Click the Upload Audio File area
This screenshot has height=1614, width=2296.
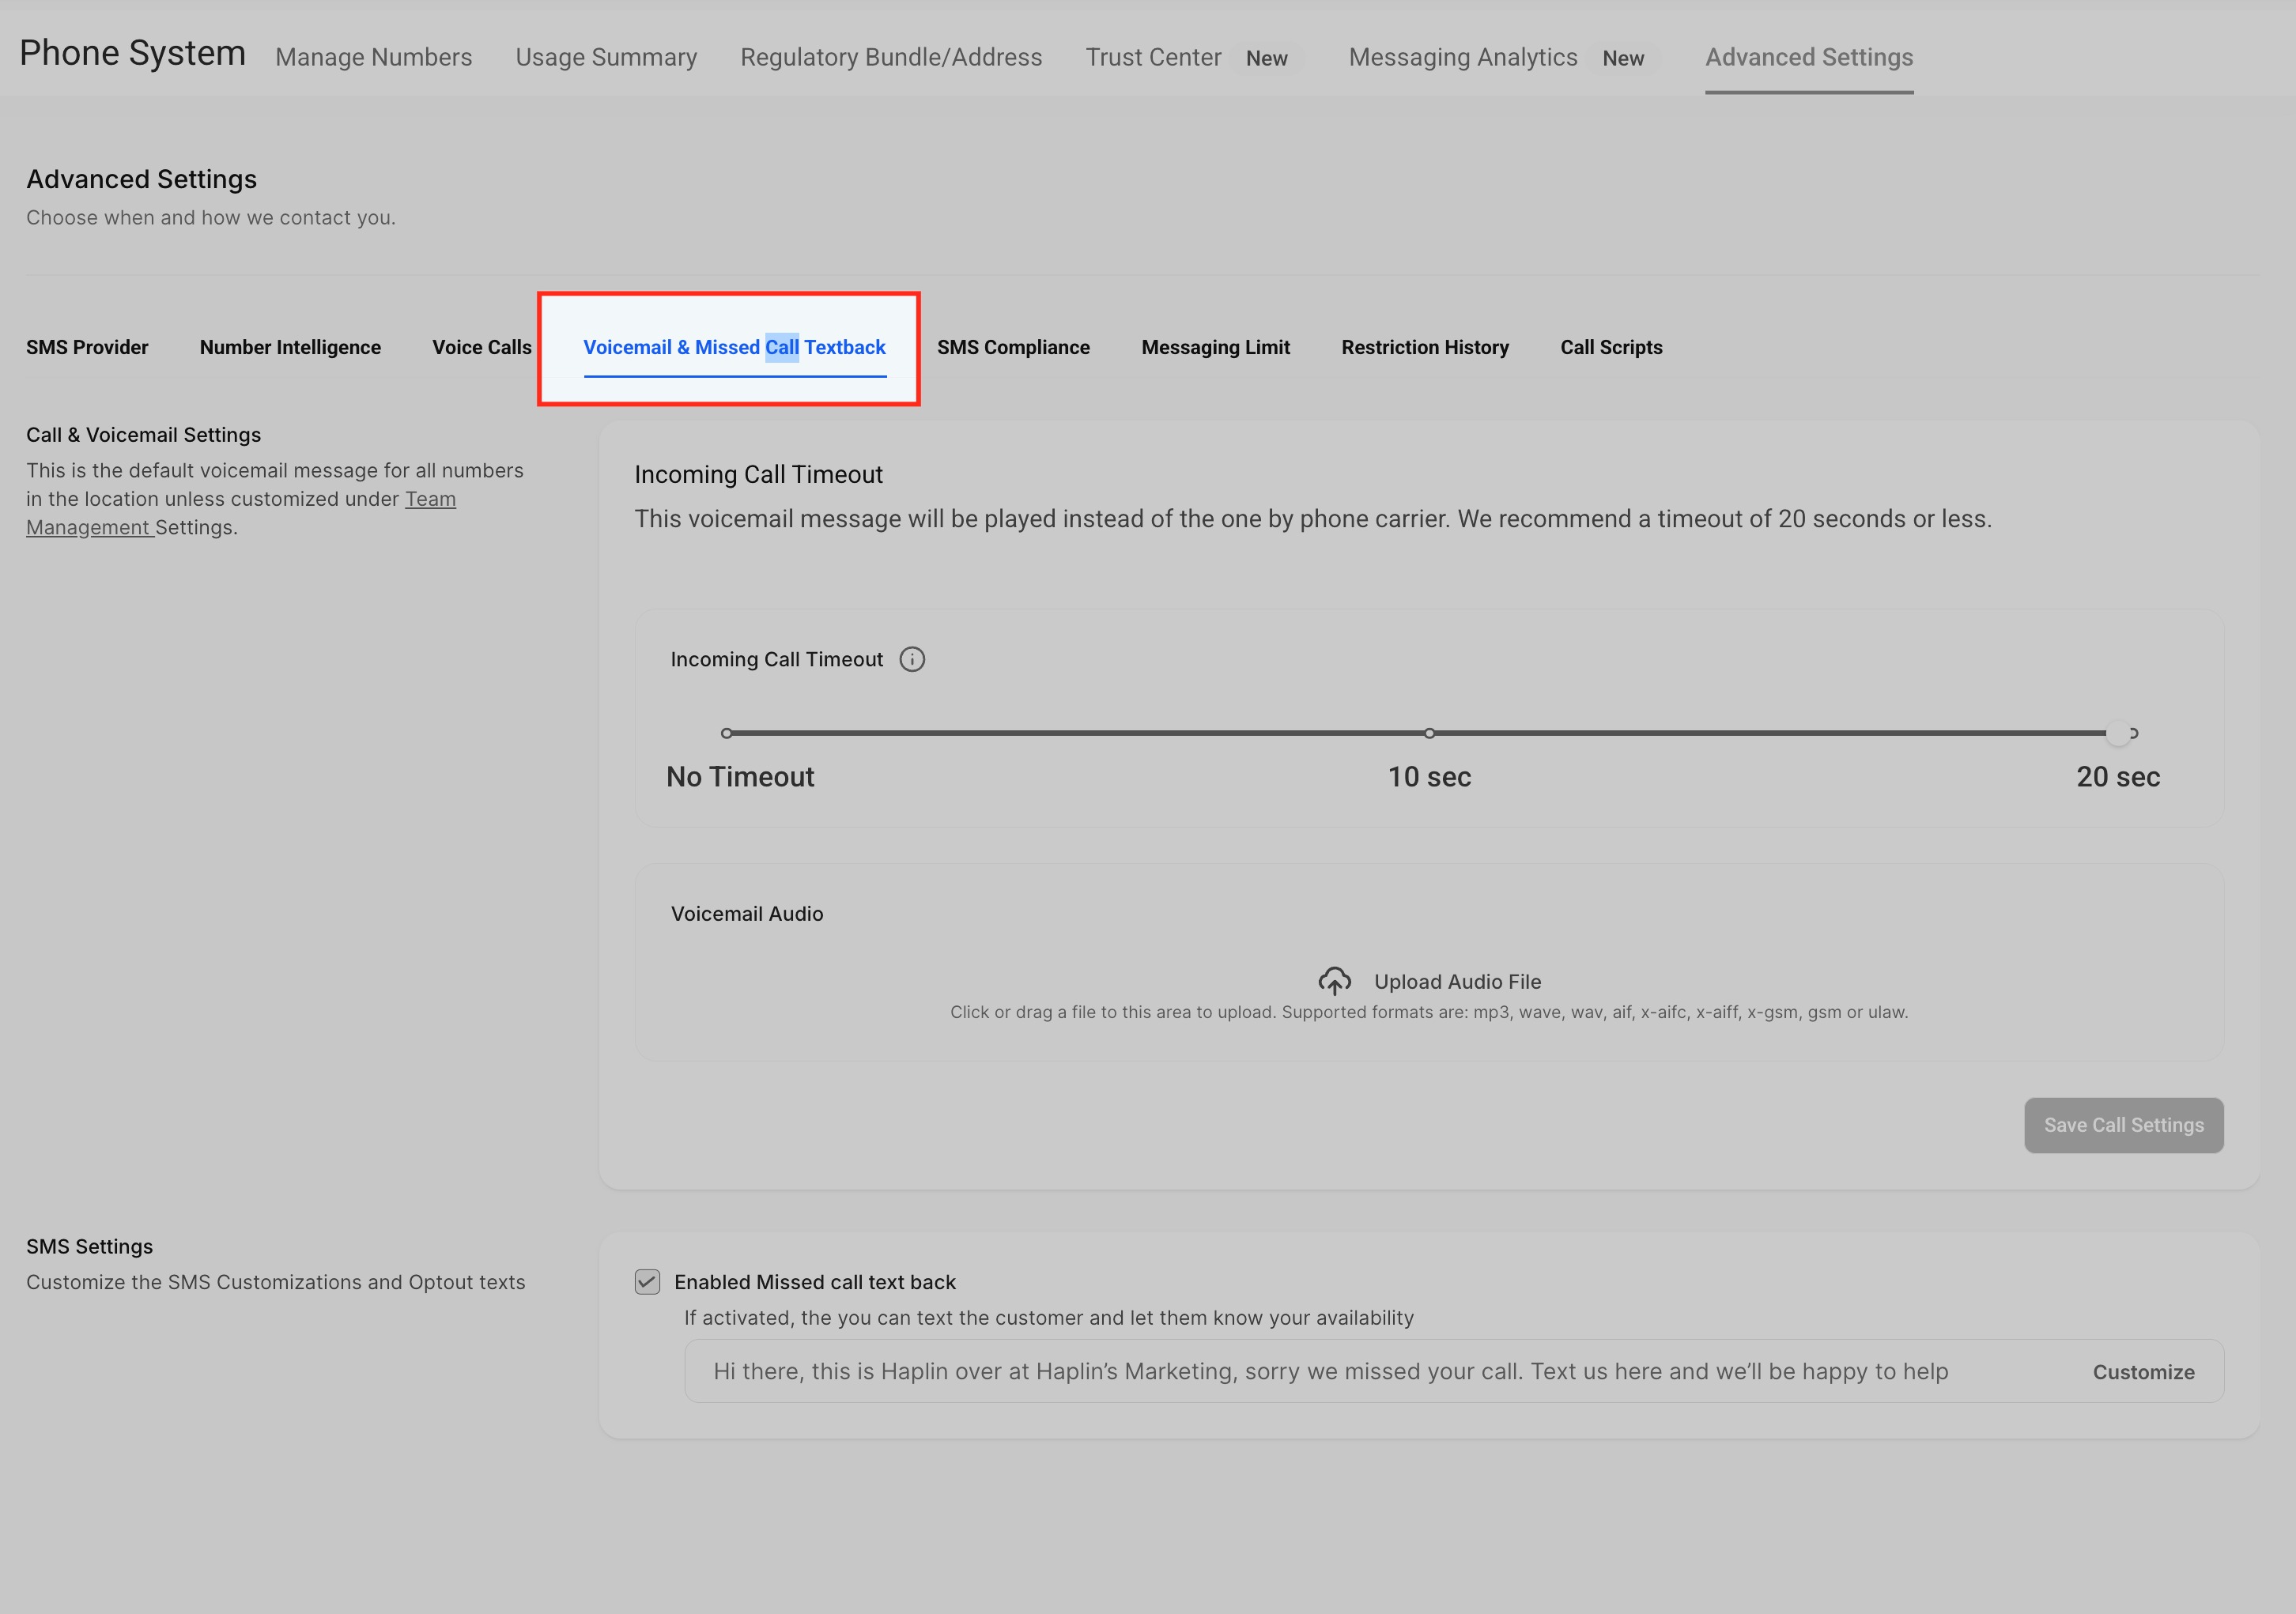pyautogui.click(x=1456, y=982)
